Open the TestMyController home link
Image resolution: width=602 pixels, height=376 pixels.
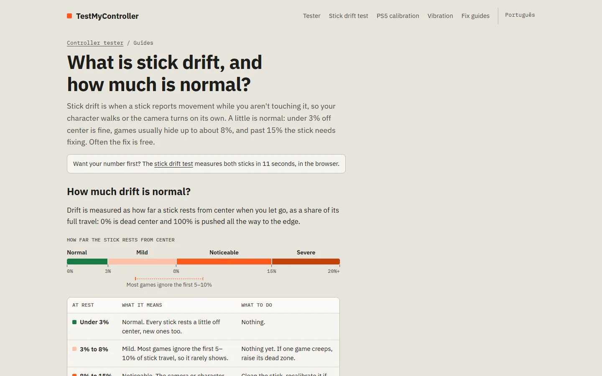pyautogui.click(x=103, y=16)
